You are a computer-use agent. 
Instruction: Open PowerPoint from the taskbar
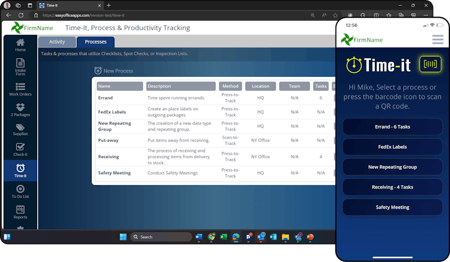tap(310, 237)
